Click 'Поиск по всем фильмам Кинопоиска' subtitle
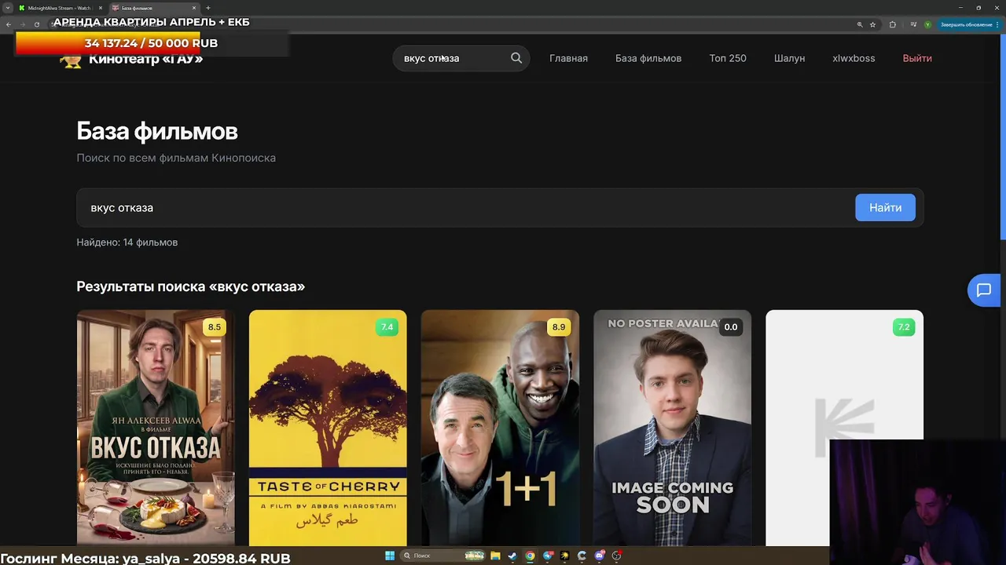The image size is (1006, 565). pyautogui.click(x=176, y=158)
